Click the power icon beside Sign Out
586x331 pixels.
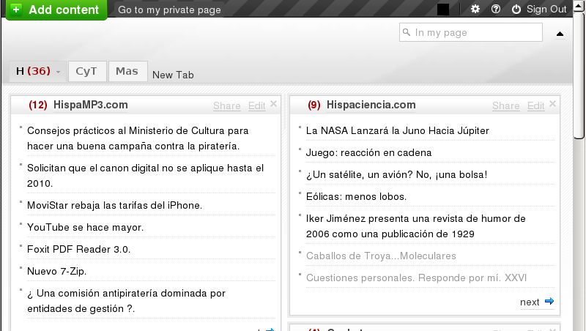coord(516,9)
